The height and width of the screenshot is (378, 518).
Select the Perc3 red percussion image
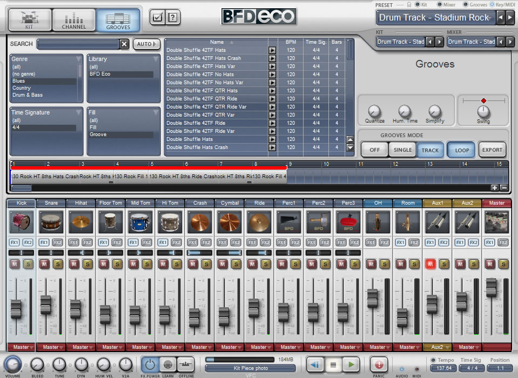348,222
